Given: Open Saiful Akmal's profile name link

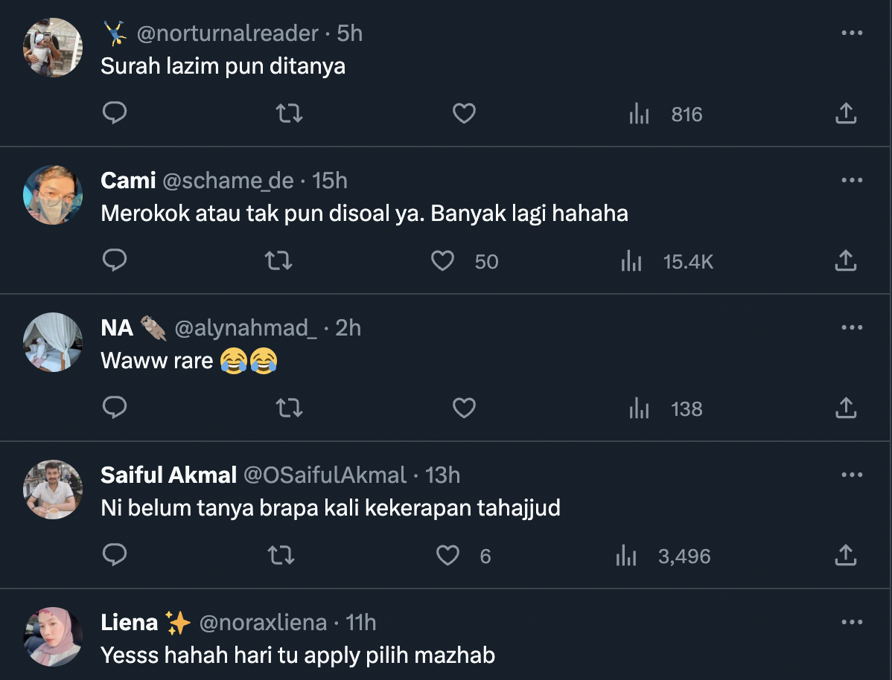Looking at the screenshot, I should (x=168, y=475).
